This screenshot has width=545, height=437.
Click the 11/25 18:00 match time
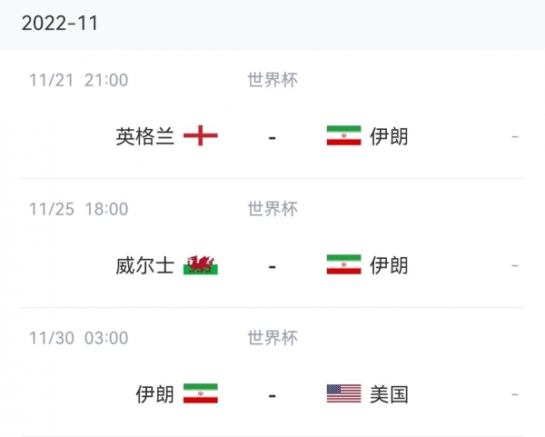[x=78, y=209]
